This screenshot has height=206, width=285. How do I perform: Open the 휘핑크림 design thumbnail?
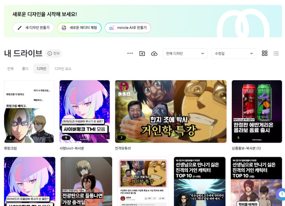pyautogui.click(x=29, y=111)
